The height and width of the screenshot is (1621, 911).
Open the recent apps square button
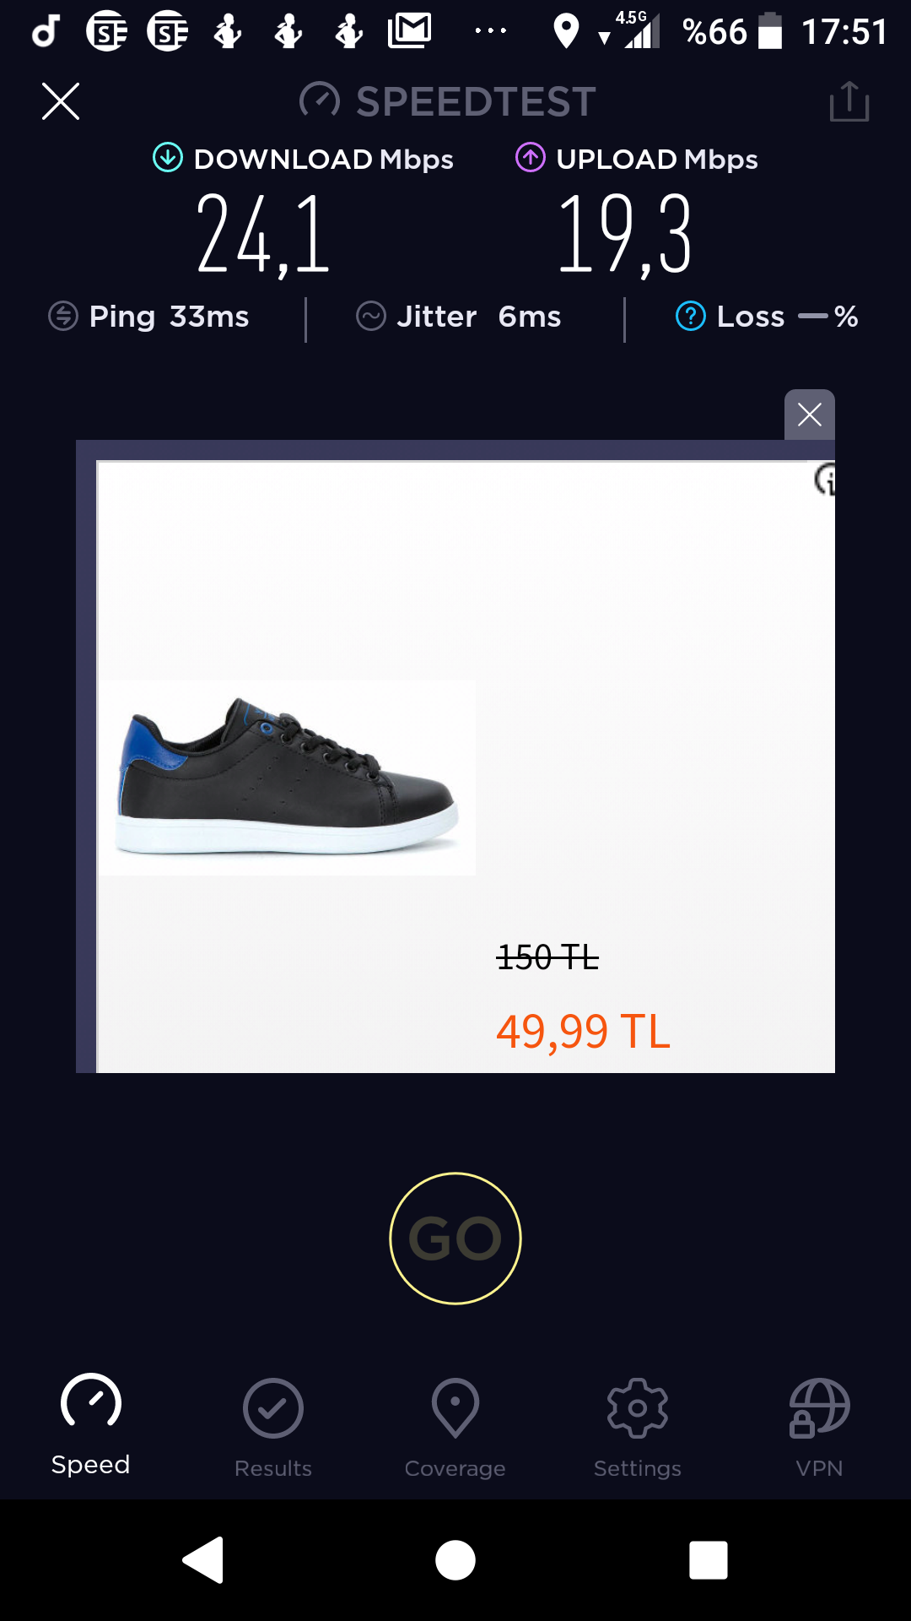click(x=709, y=1559)
